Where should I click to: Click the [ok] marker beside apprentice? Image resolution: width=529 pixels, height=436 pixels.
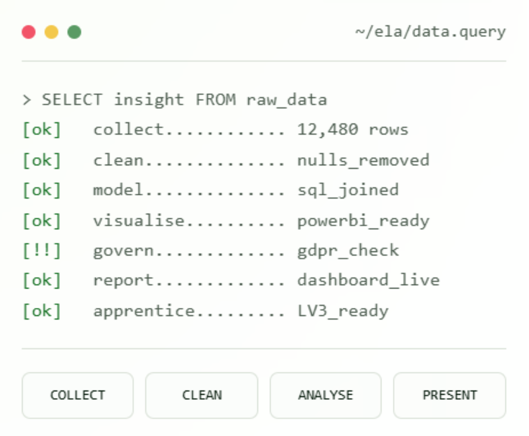42,311
